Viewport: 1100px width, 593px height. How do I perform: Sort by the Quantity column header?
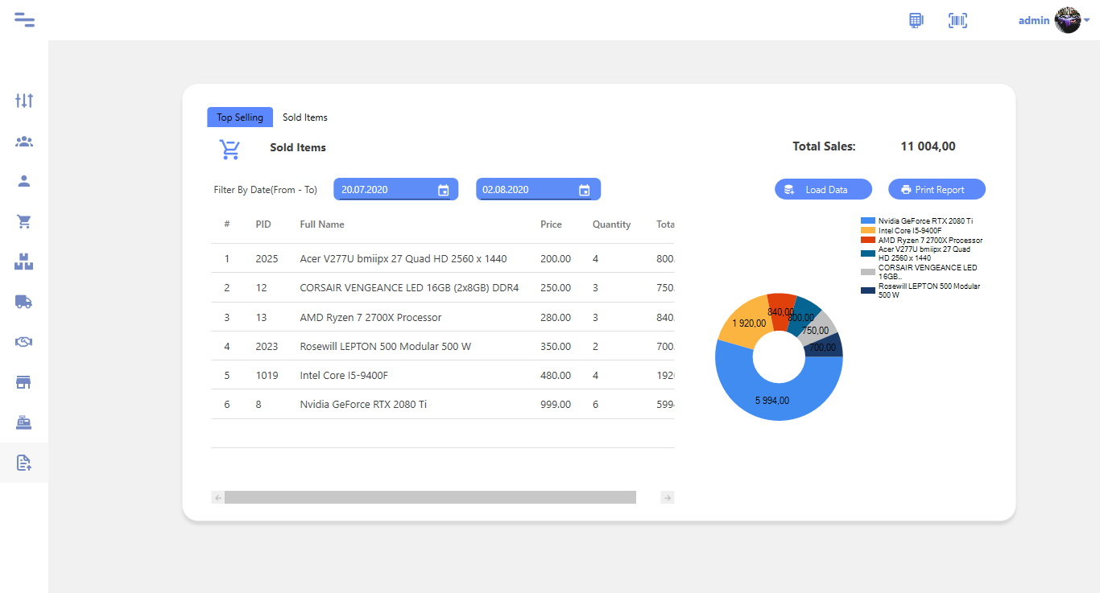pos(612,224)
